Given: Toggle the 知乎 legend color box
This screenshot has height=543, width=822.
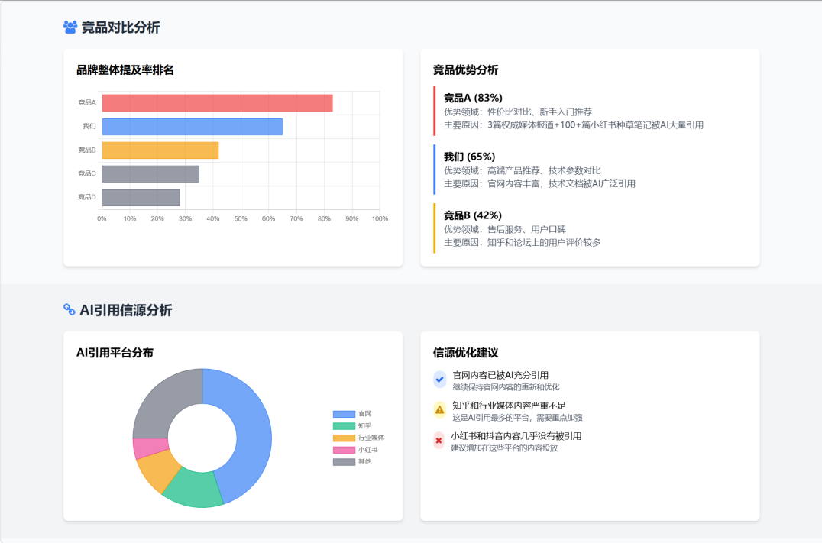Looking at the screenshot, I should [x=344, y=426].
